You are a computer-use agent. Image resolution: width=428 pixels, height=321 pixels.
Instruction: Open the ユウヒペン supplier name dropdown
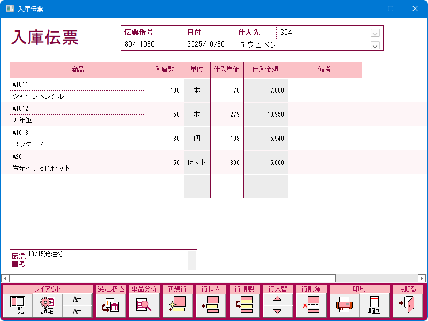tap(375, 45)
